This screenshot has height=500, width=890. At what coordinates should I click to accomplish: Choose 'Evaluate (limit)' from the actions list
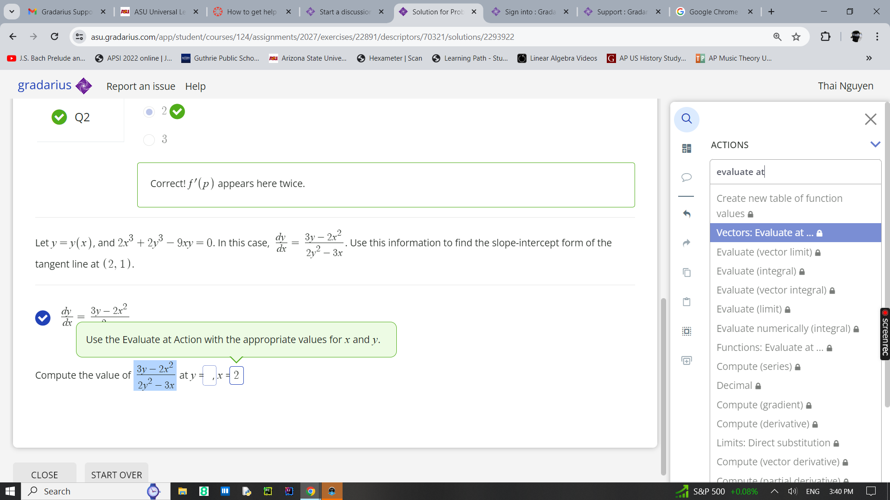749,309
